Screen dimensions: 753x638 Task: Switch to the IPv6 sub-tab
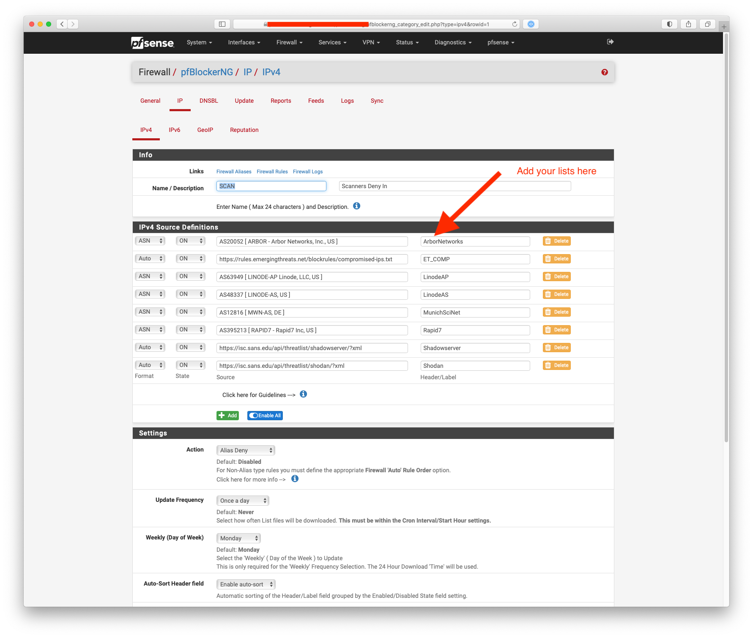175,130
